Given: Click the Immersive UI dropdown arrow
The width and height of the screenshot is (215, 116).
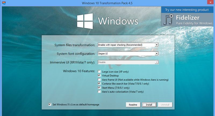Looking at the screenshot, I should tap(156, 62).
